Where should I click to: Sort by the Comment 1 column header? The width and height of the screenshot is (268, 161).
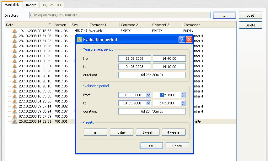click(104, 25)
